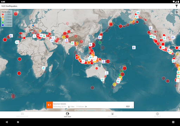This screenshot has width=180, height=126.
Task: Tap the Android recent apps square
Action: pos(173,122)
